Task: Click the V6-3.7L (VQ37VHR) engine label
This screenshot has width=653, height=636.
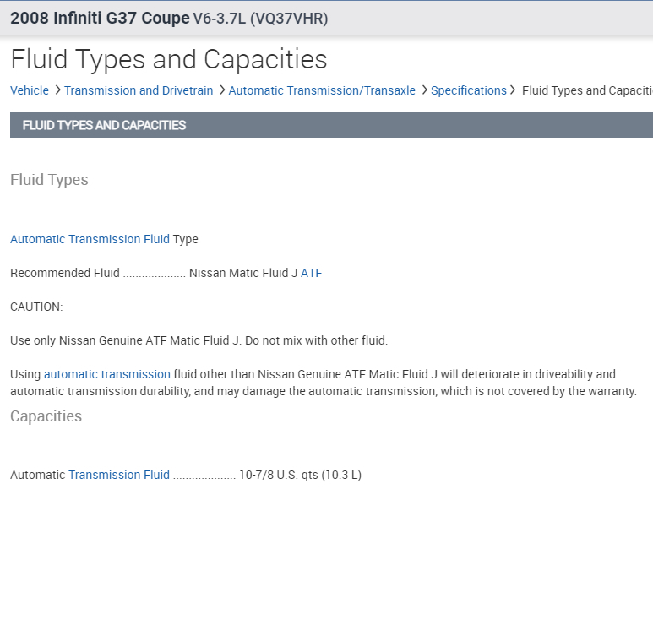Action: pos(260,18)
